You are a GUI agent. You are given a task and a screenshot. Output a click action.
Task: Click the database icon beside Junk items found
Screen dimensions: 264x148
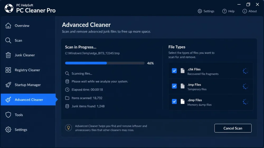coord(67,106)
